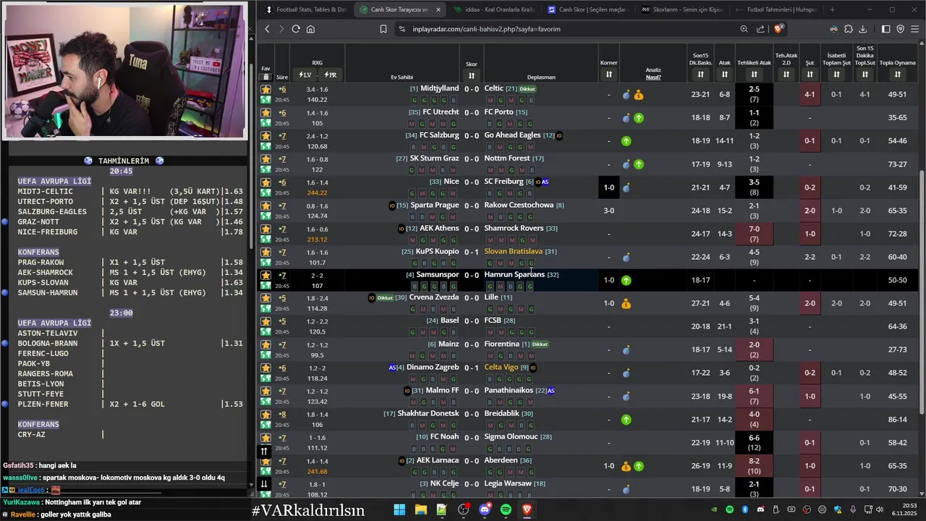Sort matches by Korner column

pyautogui.click(x=609, y=75)
